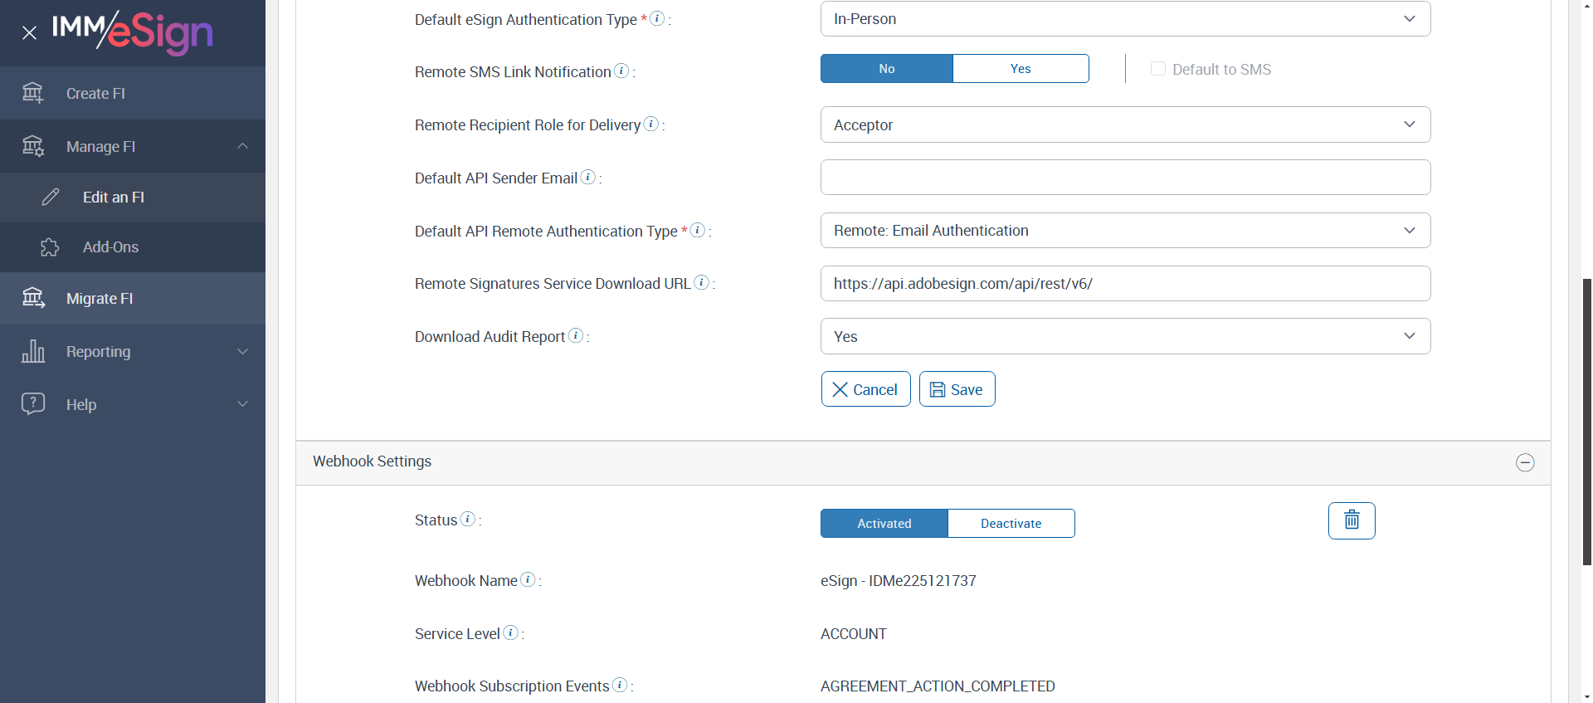Collapse the Webhook Settings section
1593x703 pixels.
pyautogui.click(x=1524, y=463)
